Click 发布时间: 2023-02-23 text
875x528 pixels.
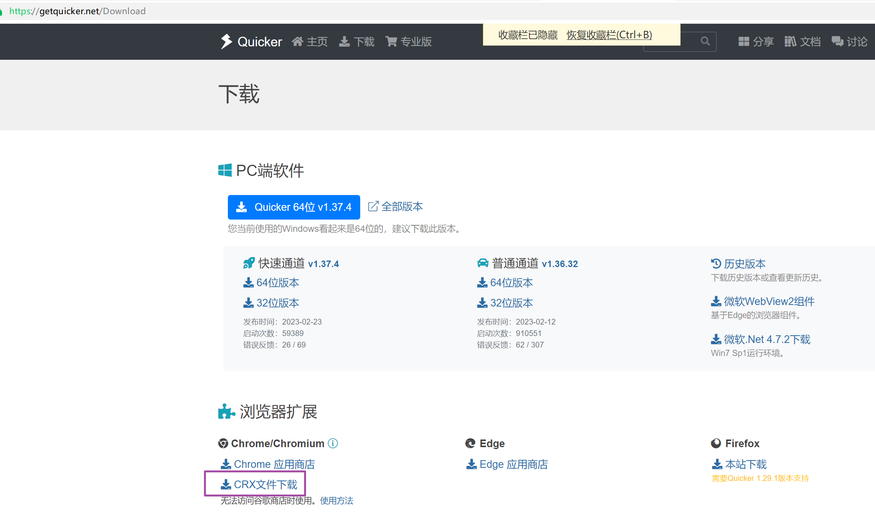[282, 322]
